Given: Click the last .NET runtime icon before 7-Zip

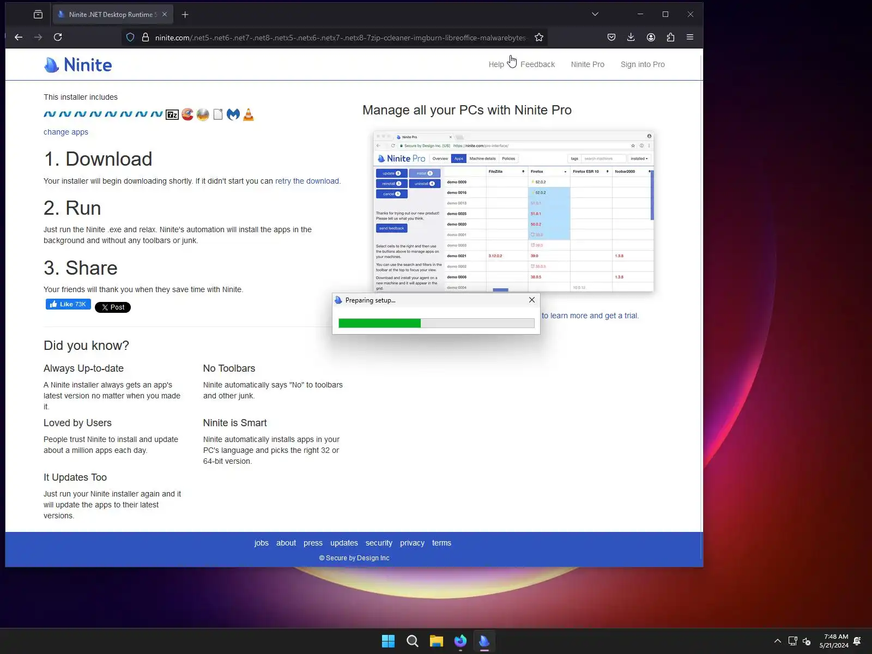Looking at the screenshot, I should [156, 114].
